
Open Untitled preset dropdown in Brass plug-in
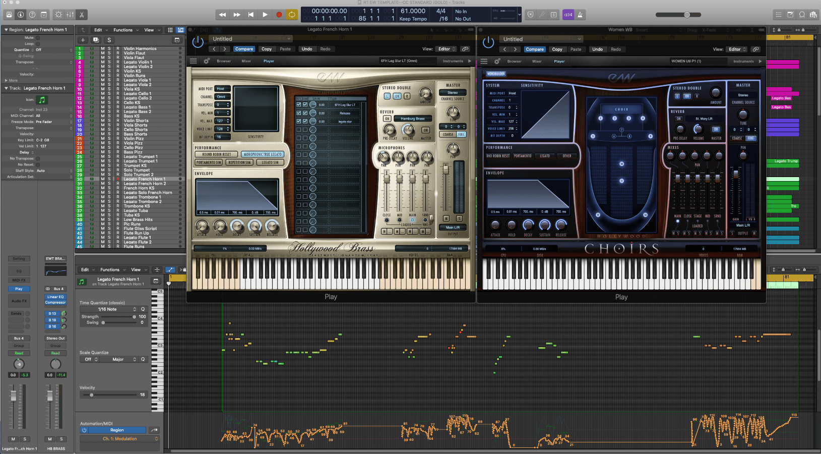tap(251, 39)
